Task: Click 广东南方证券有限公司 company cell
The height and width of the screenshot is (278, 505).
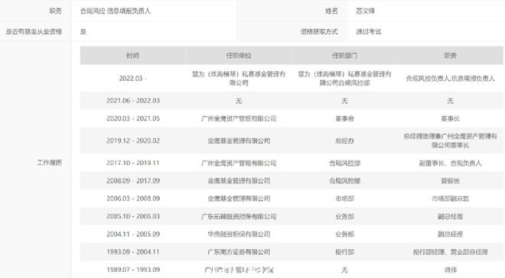Action: tap(239, 252)
